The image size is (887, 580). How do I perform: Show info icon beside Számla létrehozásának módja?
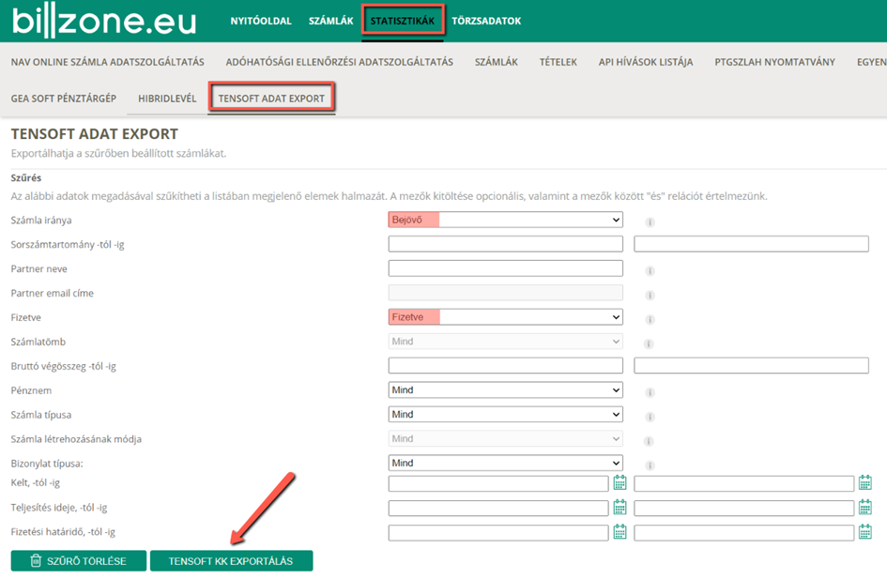point(650,441)
